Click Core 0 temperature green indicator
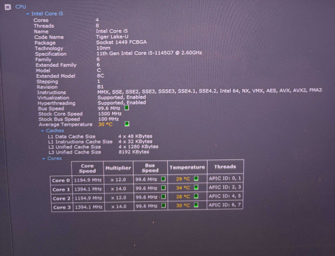This screenshot has height=256, width=335. click(196, 178)
